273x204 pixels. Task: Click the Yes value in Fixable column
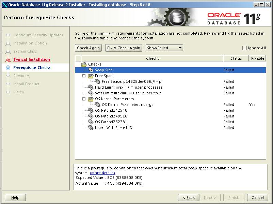(x=252, y=105)
